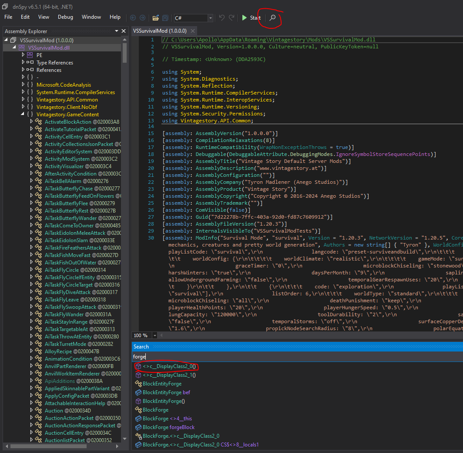463x453 pixels.
Task: Expand the Type References tree node
Action: tap(23, 63)
